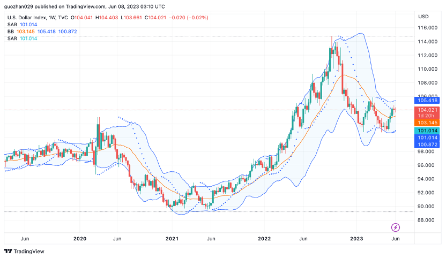This screenshot has height=259, width=446.
Task: Click the 2021 label on time axis
Action: pos(172,238)
